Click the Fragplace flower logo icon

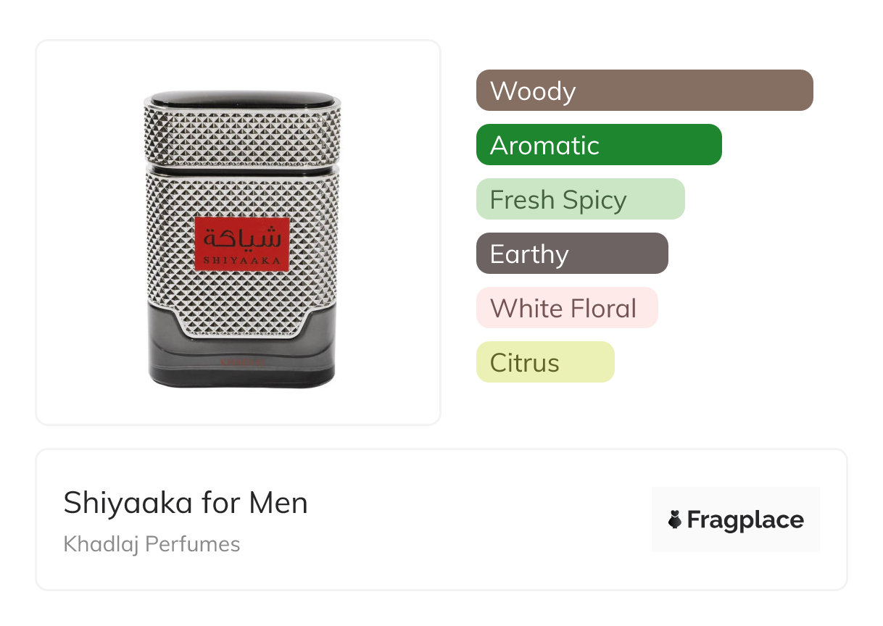674,519
